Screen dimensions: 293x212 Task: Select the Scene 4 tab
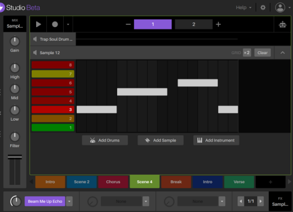145,182
